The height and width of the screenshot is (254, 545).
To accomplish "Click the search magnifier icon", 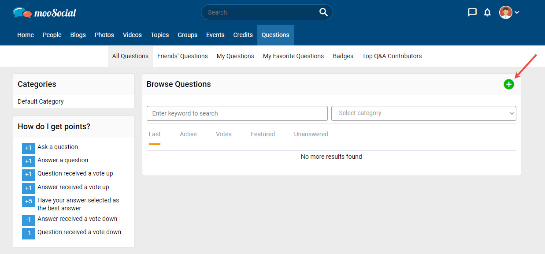I will click(323, 12).
